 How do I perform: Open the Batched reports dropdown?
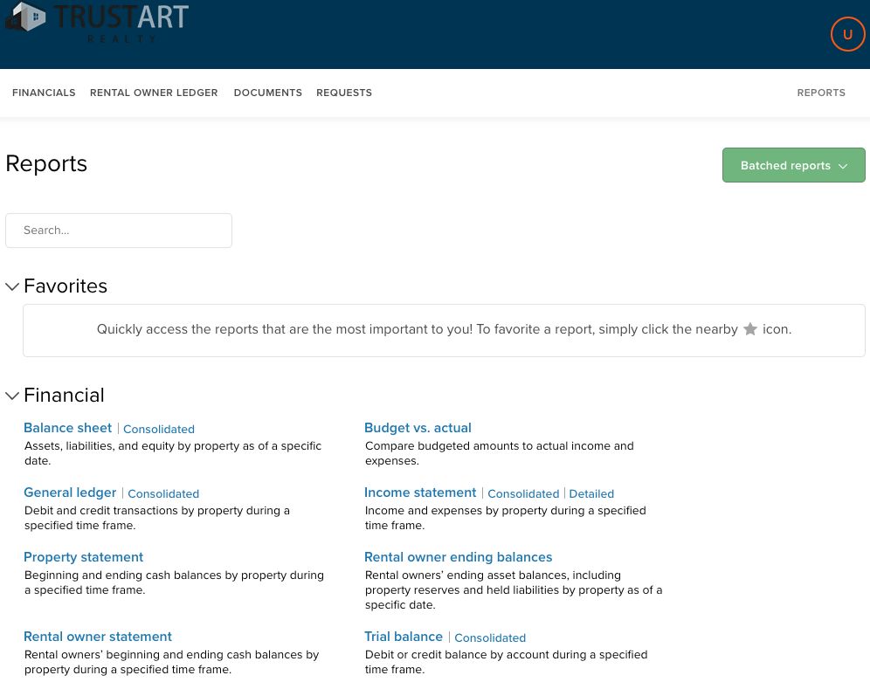tap(793, 165)
